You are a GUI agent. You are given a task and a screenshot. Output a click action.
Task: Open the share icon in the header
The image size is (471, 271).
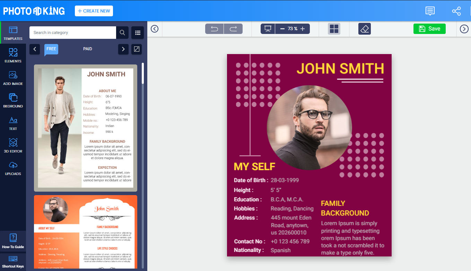[456, 11]
